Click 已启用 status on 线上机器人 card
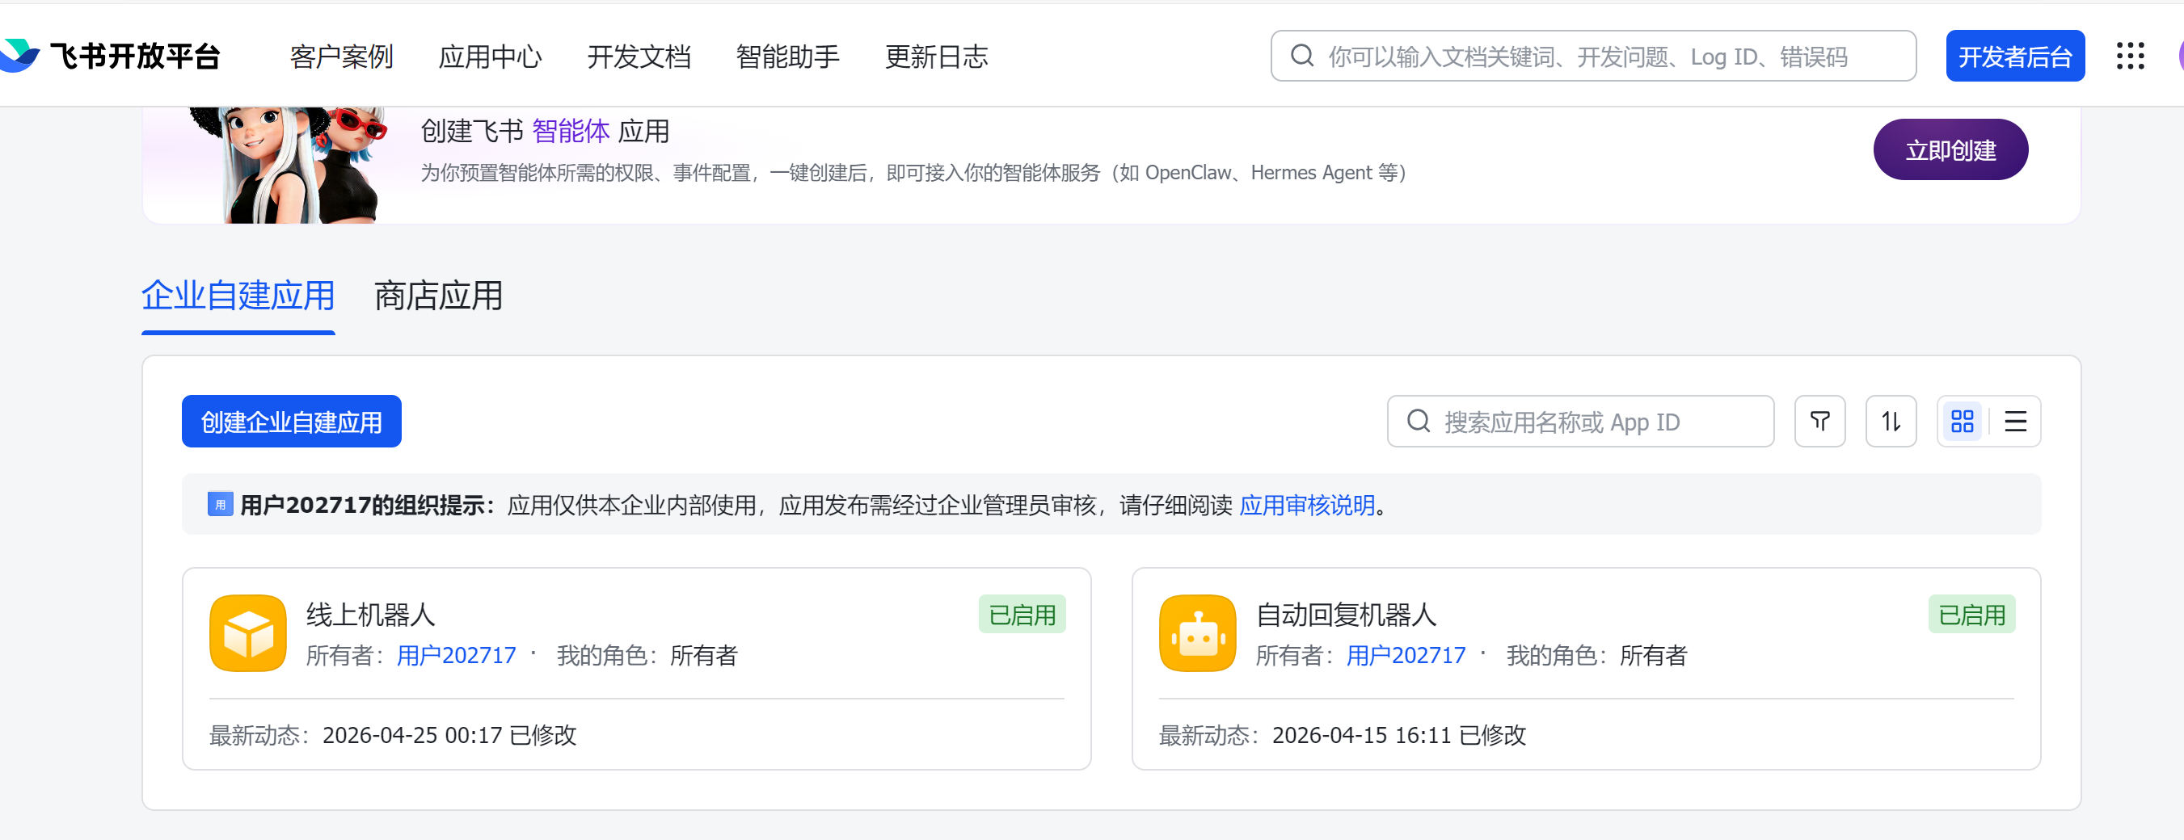Viewport: 2184px width, 840px height. (1022, 615)
